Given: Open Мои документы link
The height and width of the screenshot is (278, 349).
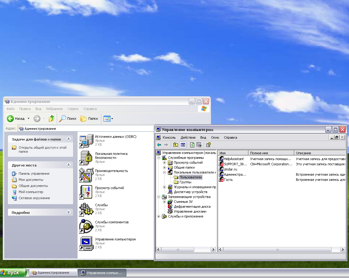Looking at the screenshot, I should pyautogui.click(x=31, y=180).
